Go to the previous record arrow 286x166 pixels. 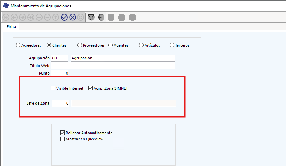point(14,17)
